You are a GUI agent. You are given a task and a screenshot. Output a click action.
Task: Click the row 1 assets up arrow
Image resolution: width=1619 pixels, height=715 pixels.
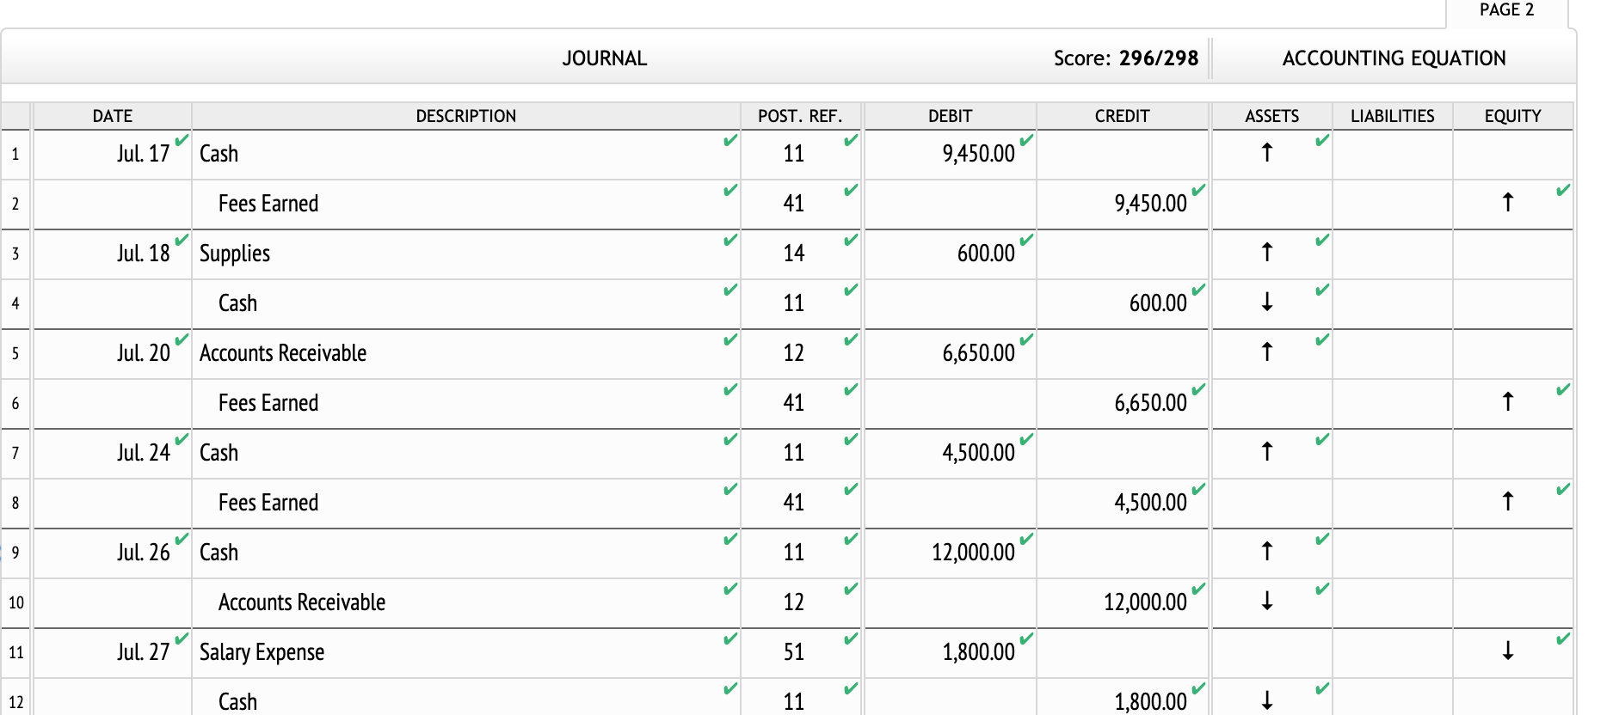coord(1266,153)
